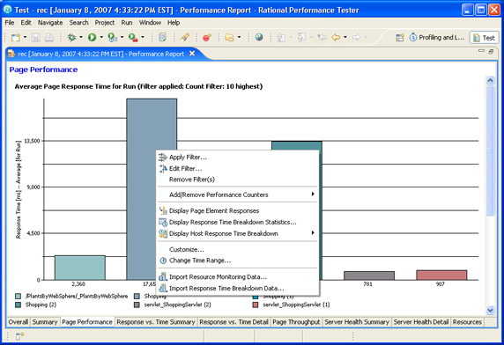The height and width of the screenshot is (345, 504).
Task: Click the Shopping (2) legend color swatch
Action: 19,305
